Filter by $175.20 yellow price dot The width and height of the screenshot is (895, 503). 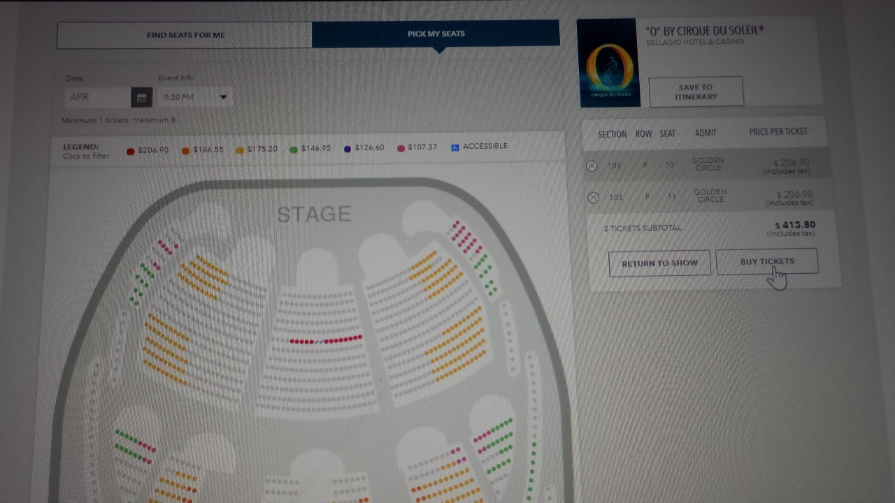click(x=240, y=150)
